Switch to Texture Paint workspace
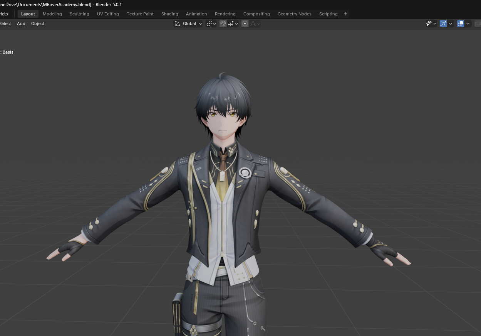The width and height of the screenshot is (481, 336). click(140, 14)
